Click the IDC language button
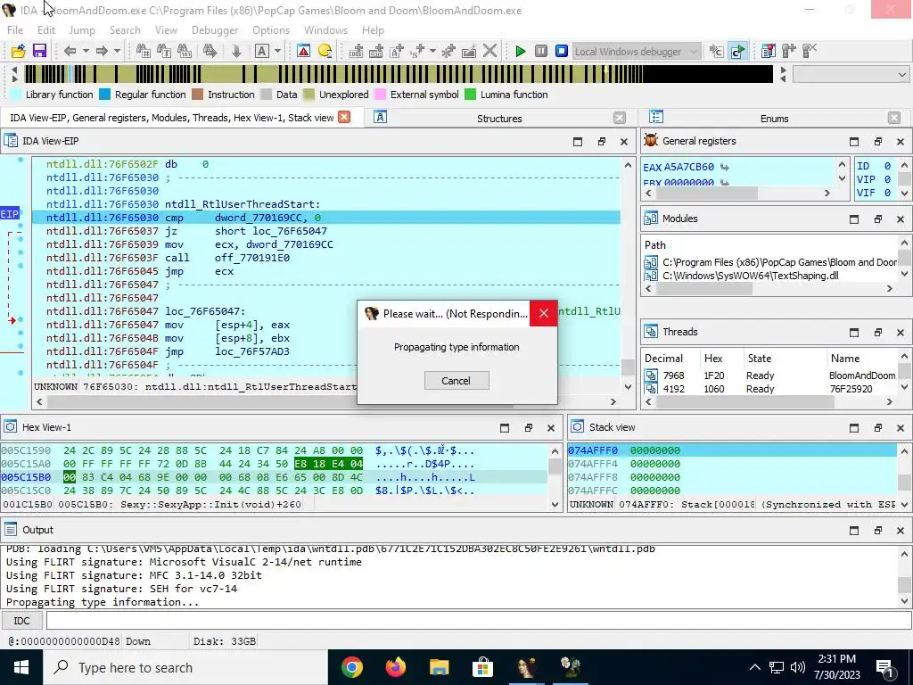The height and width of the screenshot is (685, 913). tap(21, 621)
